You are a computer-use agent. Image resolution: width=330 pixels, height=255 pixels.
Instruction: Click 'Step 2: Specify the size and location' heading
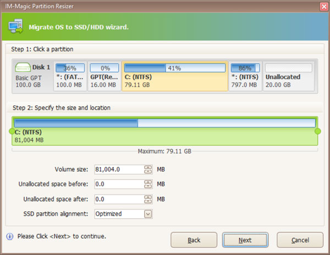point(62,108)
